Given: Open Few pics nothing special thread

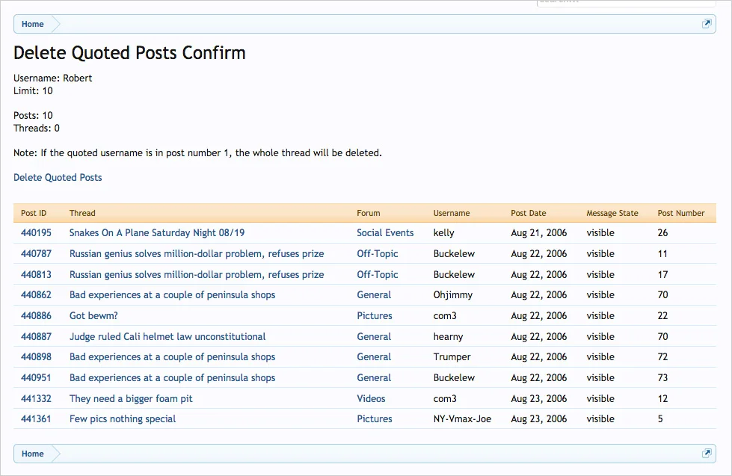Looking at the screenshot, I should (123, 419).
